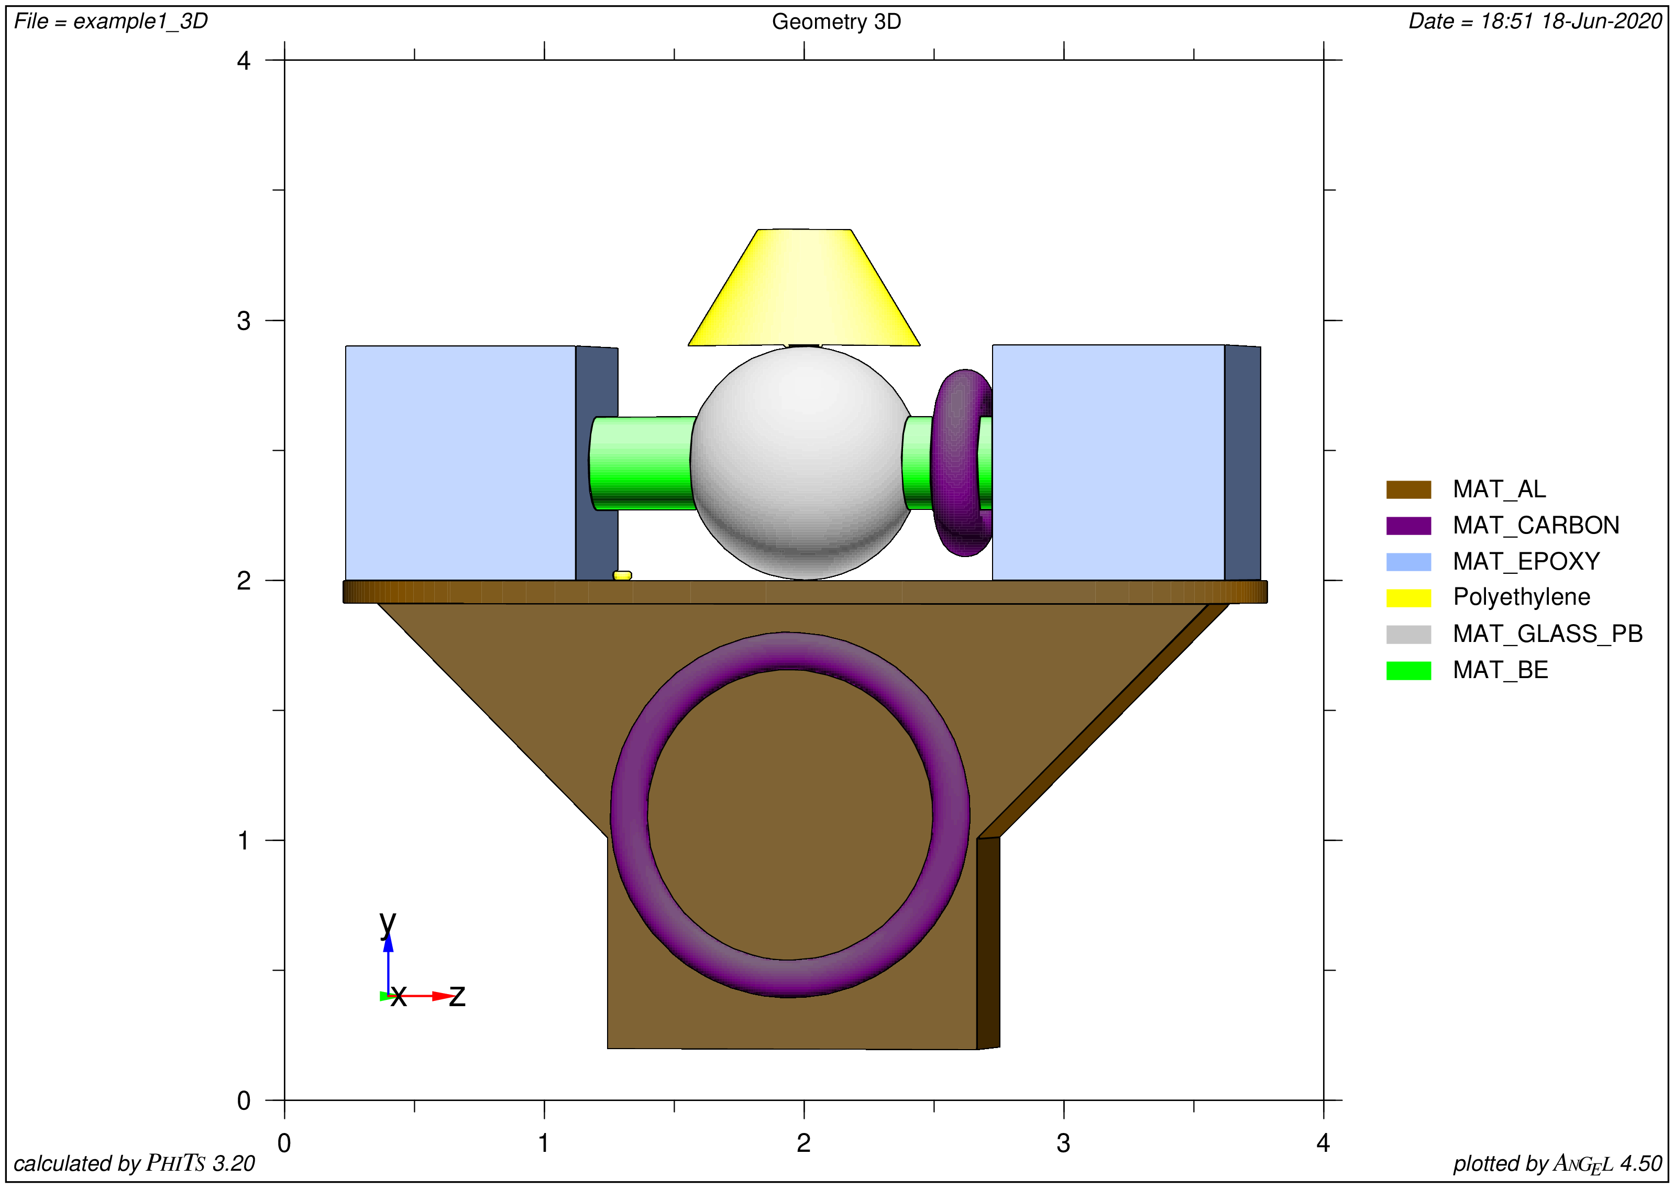Screen dimensions: 1674x1188
Task: Click the MAT_GLASS_PB gray legend swatch
Action: (1408, 634)
